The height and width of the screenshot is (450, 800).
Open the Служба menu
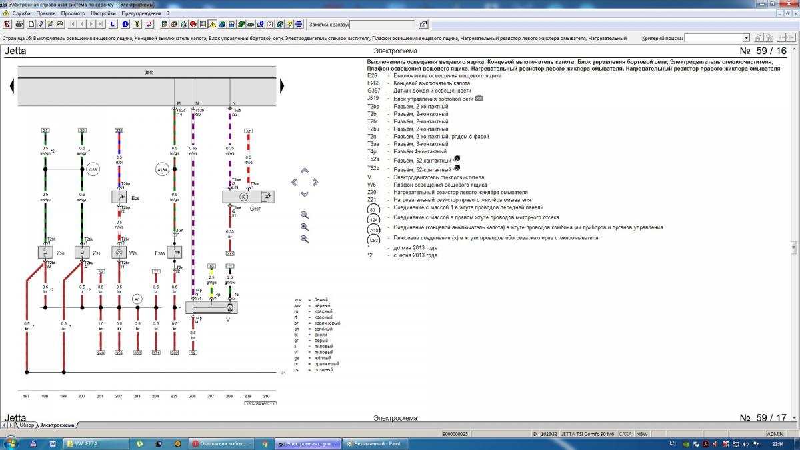21,13
